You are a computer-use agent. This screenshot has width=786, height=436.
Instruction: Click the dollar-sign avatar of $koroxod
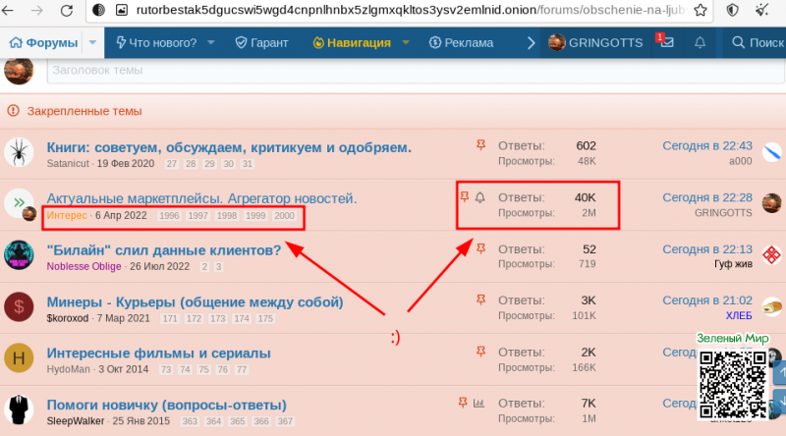19,306
